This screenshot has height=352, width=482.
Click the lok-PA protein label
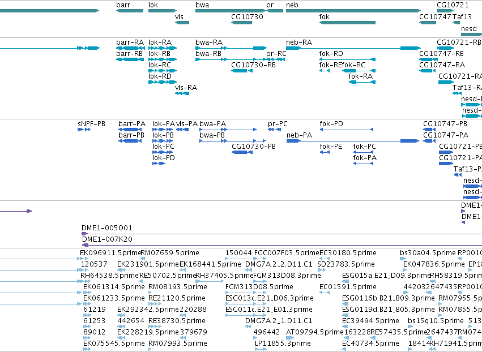[164, 124]
